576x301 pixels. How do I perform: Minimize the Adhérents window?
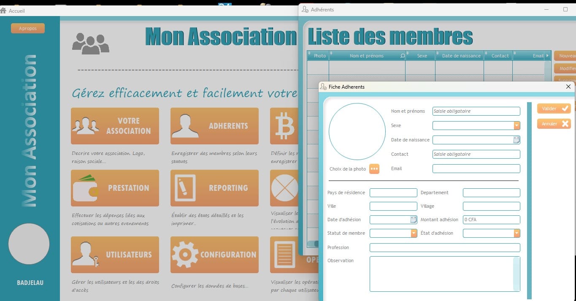point(546,9)
